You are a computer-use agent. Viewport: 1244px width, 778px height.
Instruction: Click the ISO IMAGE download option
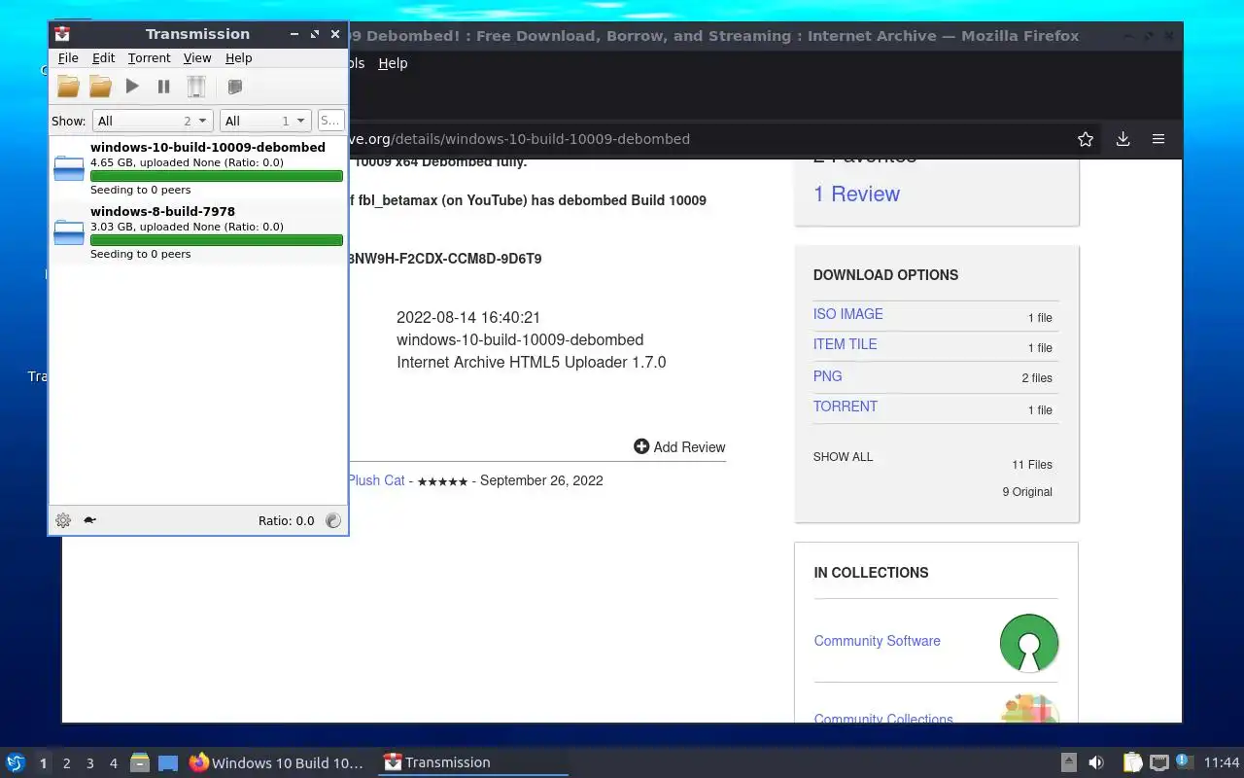(x=848, y=314)
